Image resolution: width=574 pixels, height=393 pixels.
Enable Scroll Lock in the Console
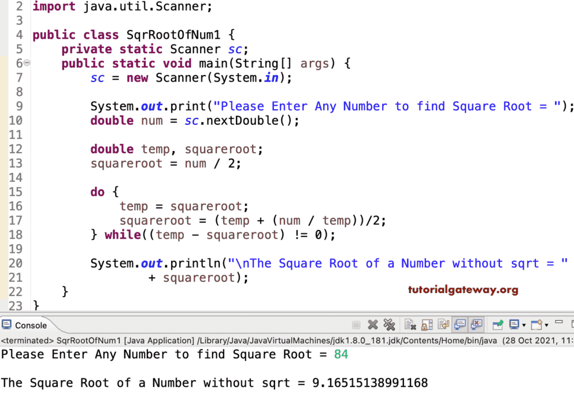(x=426, y=324)
